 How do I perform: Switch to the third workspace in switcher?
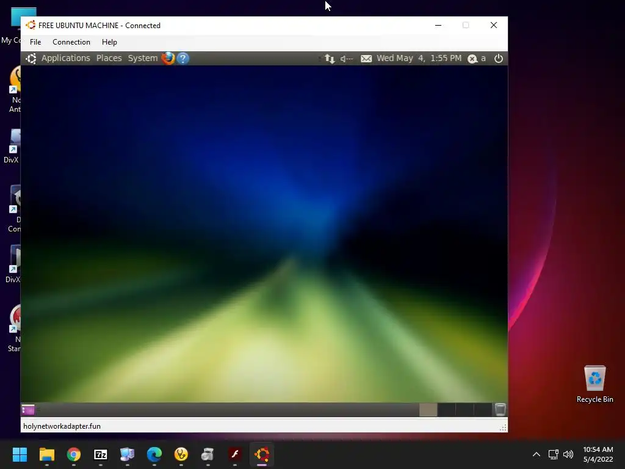pyautogui.click(x=464, y=410)
